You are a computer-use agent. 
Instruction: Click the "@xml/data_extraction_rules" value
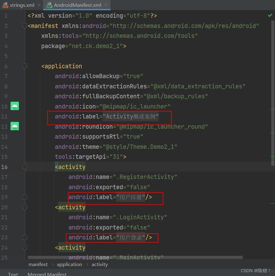point(198,86)
